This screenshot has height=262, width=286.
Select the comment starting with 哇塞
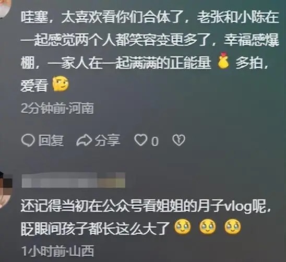coord(150,52)
